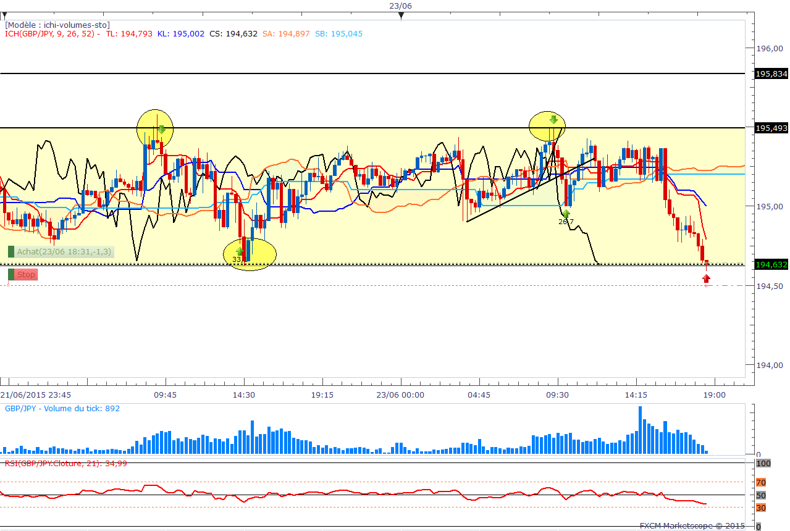Click the RSI 30 oversold level label
The image size is (790, 531).
(761, 508)
